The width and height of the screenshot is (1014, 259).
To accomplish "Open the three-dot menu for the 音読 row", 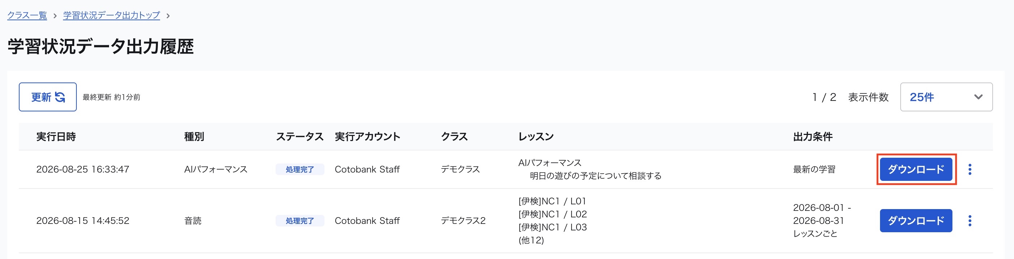I will click(x=969, y=221).
